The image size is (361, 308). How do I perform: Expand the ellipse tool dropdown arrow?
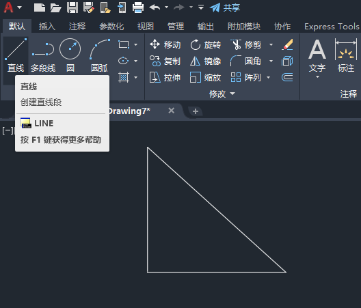136,61
